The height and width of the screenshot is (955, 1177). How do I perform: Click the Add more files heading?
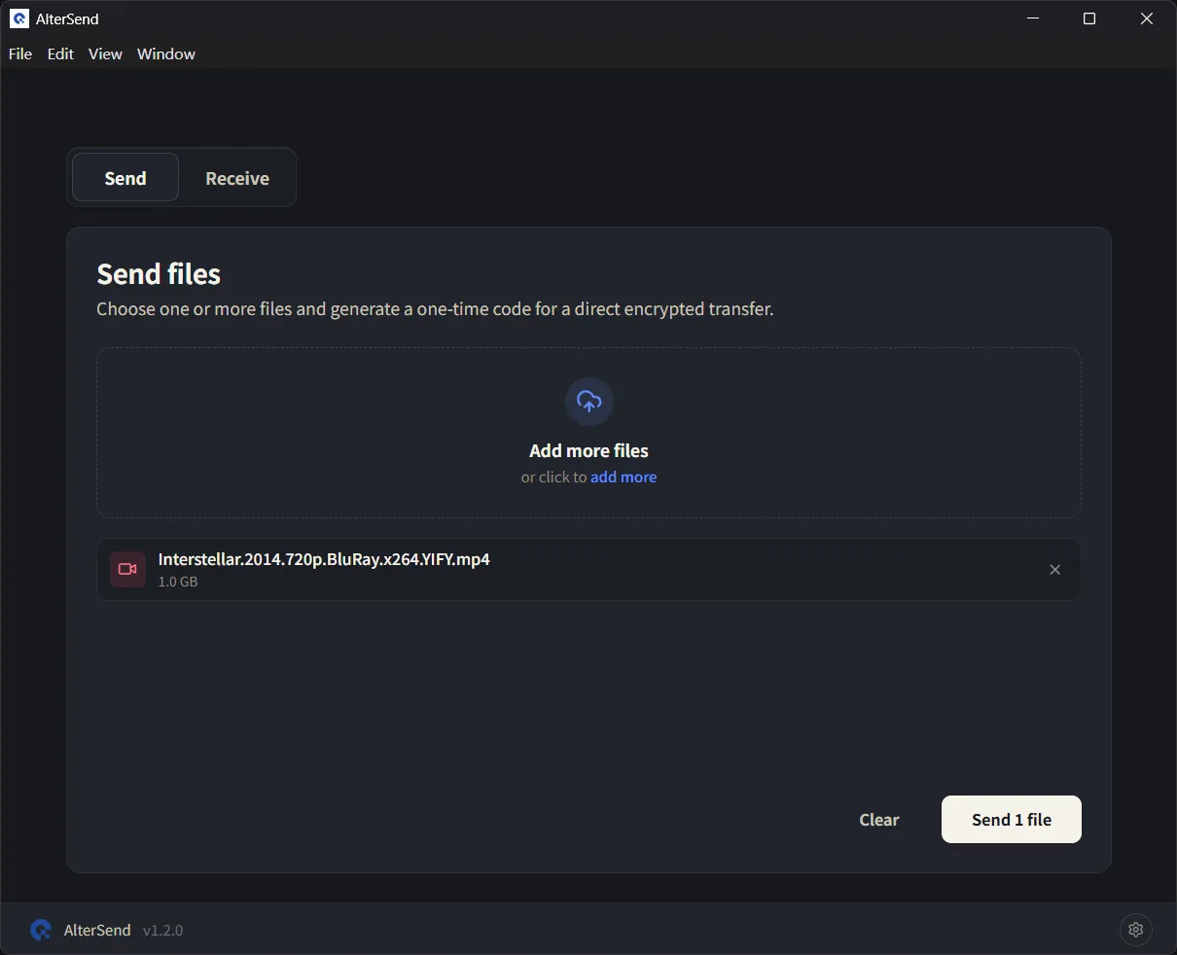(588, 450)
